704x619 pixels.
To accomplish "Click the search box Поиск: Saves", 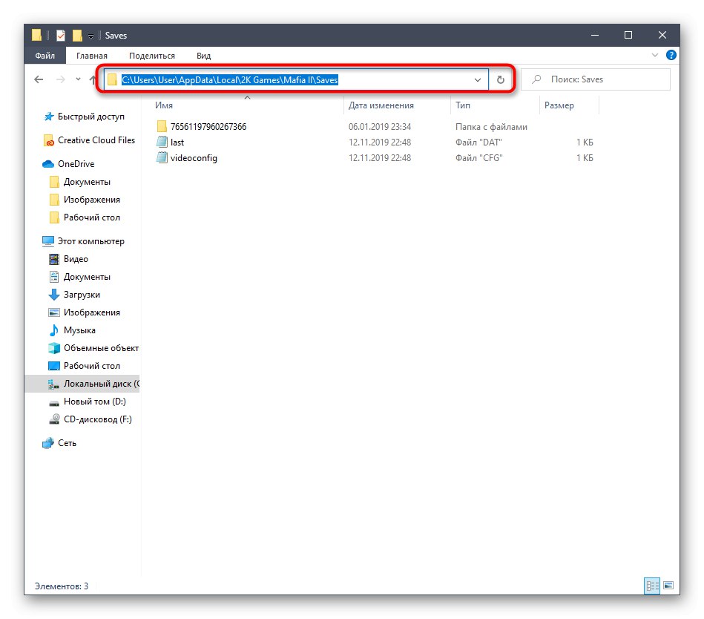I will click(x=595, y=79).
